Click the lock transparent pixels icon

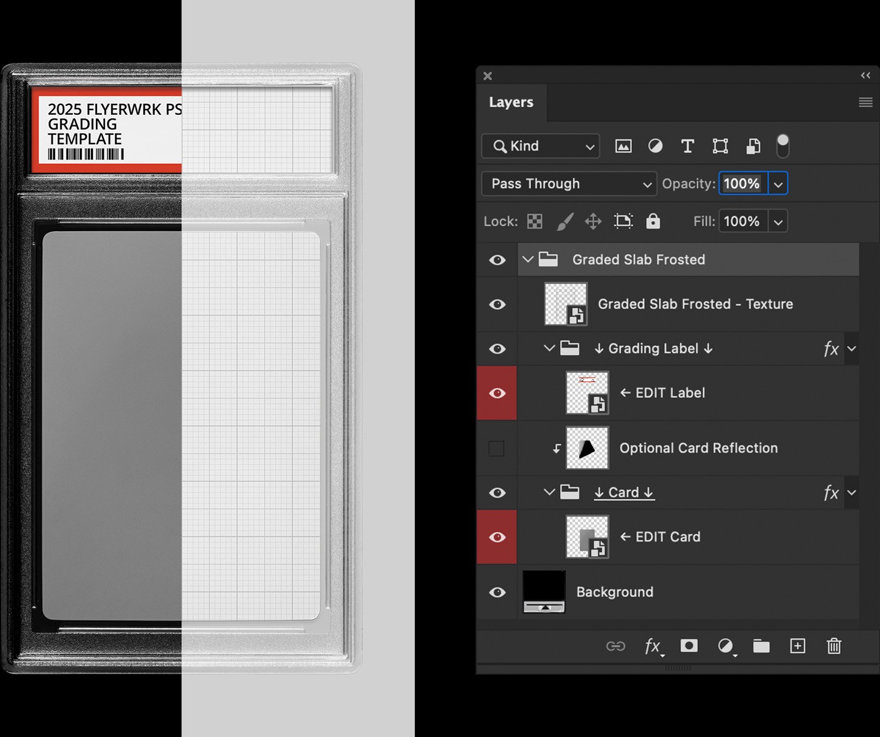pyautogui.click(x=535, y=221)
